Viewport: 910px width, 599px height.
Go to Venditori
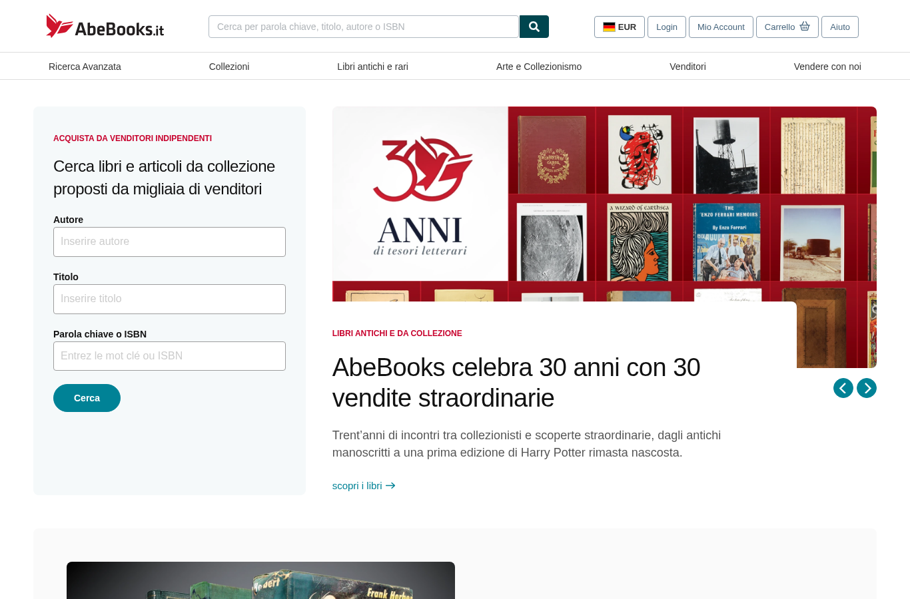click(687, 67)
